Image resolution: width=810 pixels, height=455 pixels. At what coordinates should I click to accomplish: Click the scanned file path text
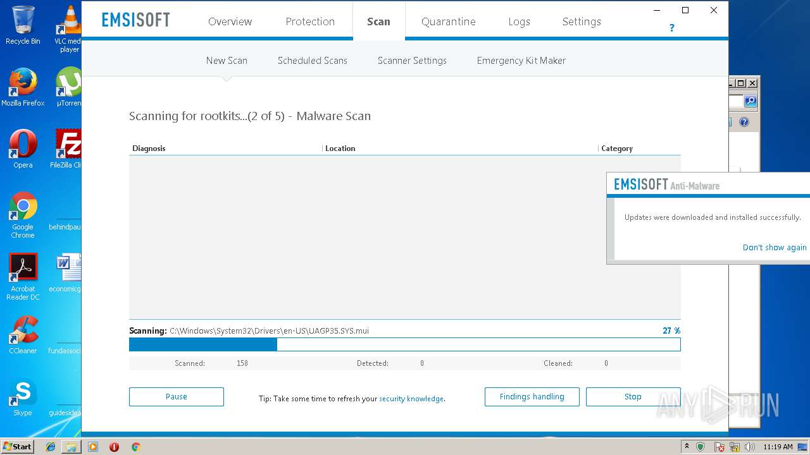pos(269,331)
